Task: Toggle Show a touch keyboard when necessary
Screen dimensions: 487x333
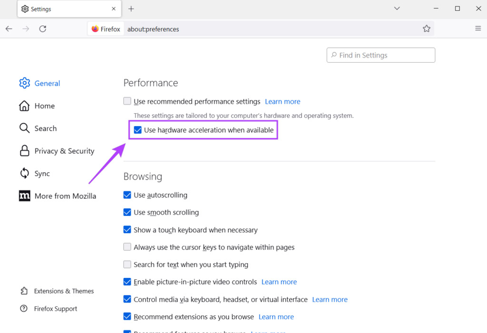Action: (x=127, y=230)
